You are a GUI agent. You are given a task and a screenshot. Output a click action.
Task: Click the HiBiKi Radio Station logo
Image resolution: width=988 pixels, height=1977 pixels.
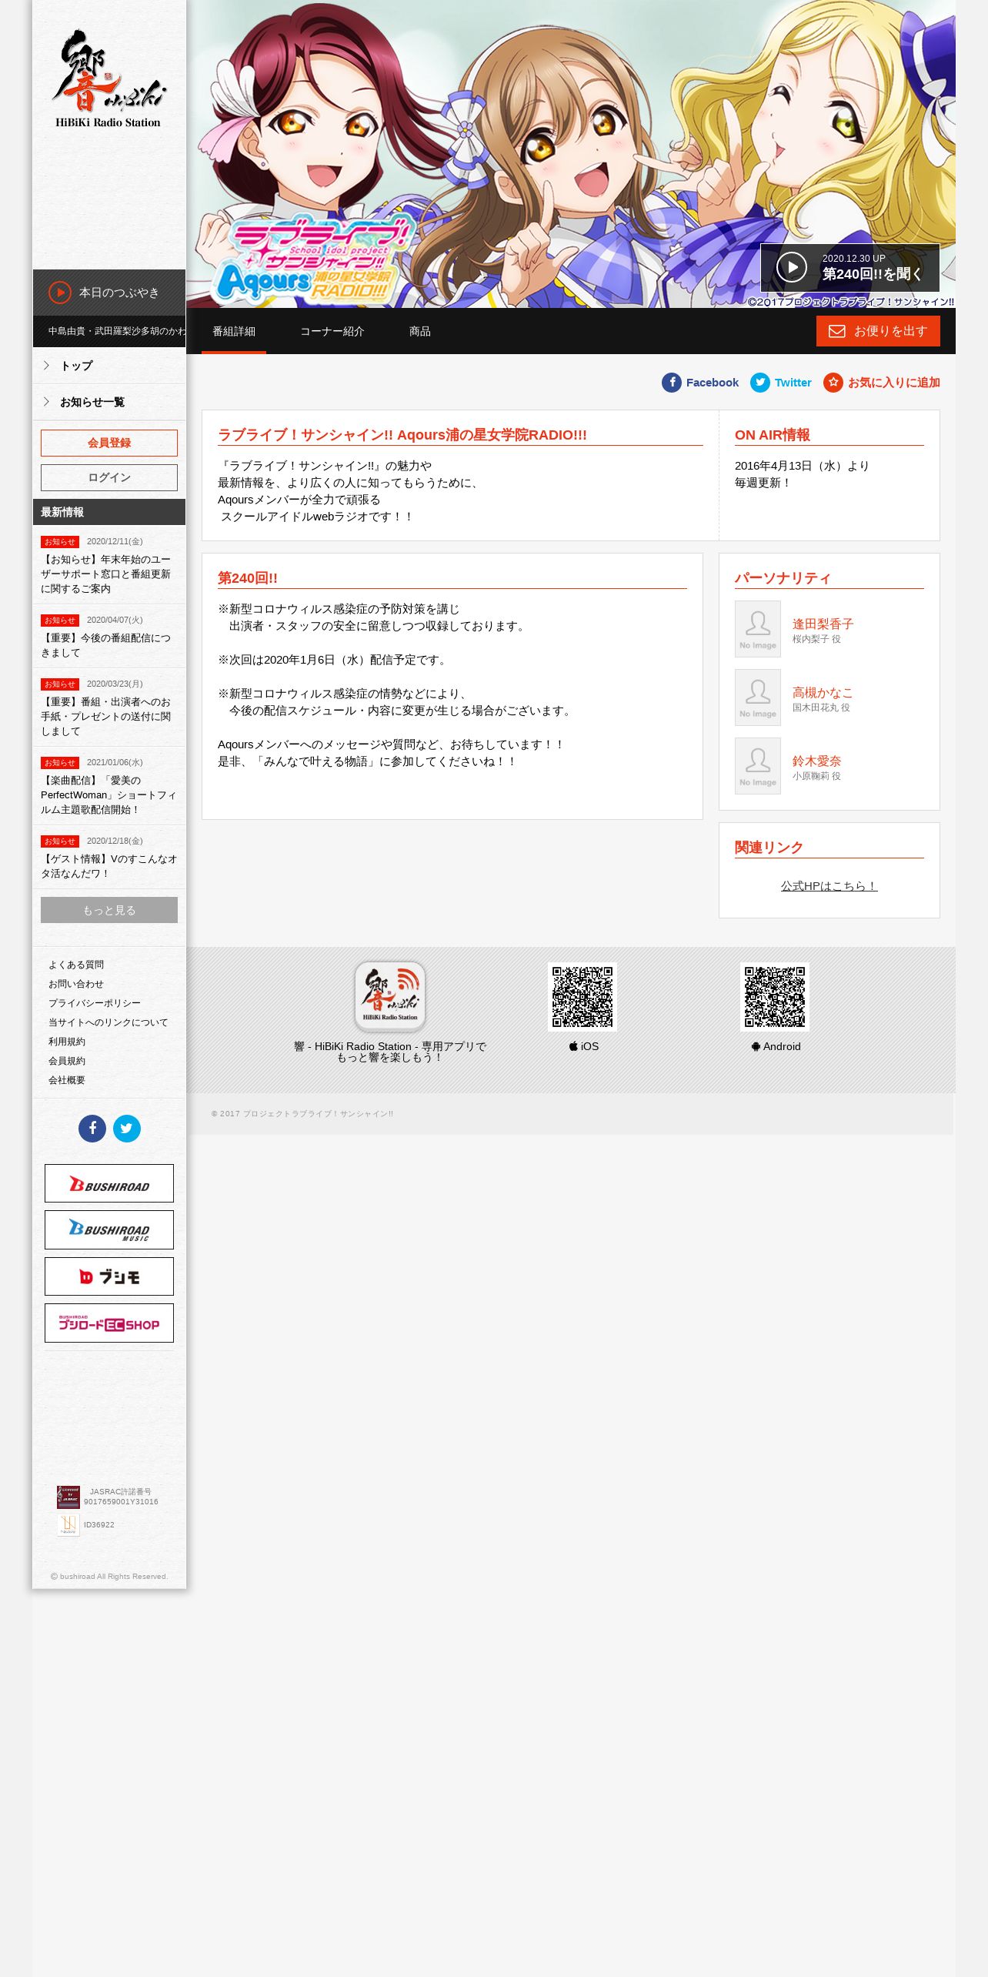pyautogui.click(x=108, y=79)
